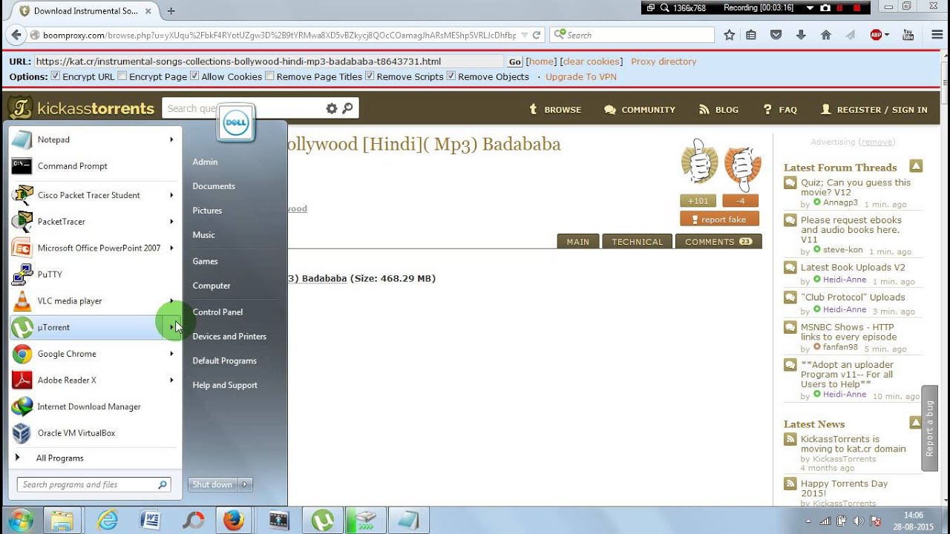This screenshot has height=534, width=950.
Task: Toggle the Remove Objects checkbox
Action: click(x=451, y=76)
